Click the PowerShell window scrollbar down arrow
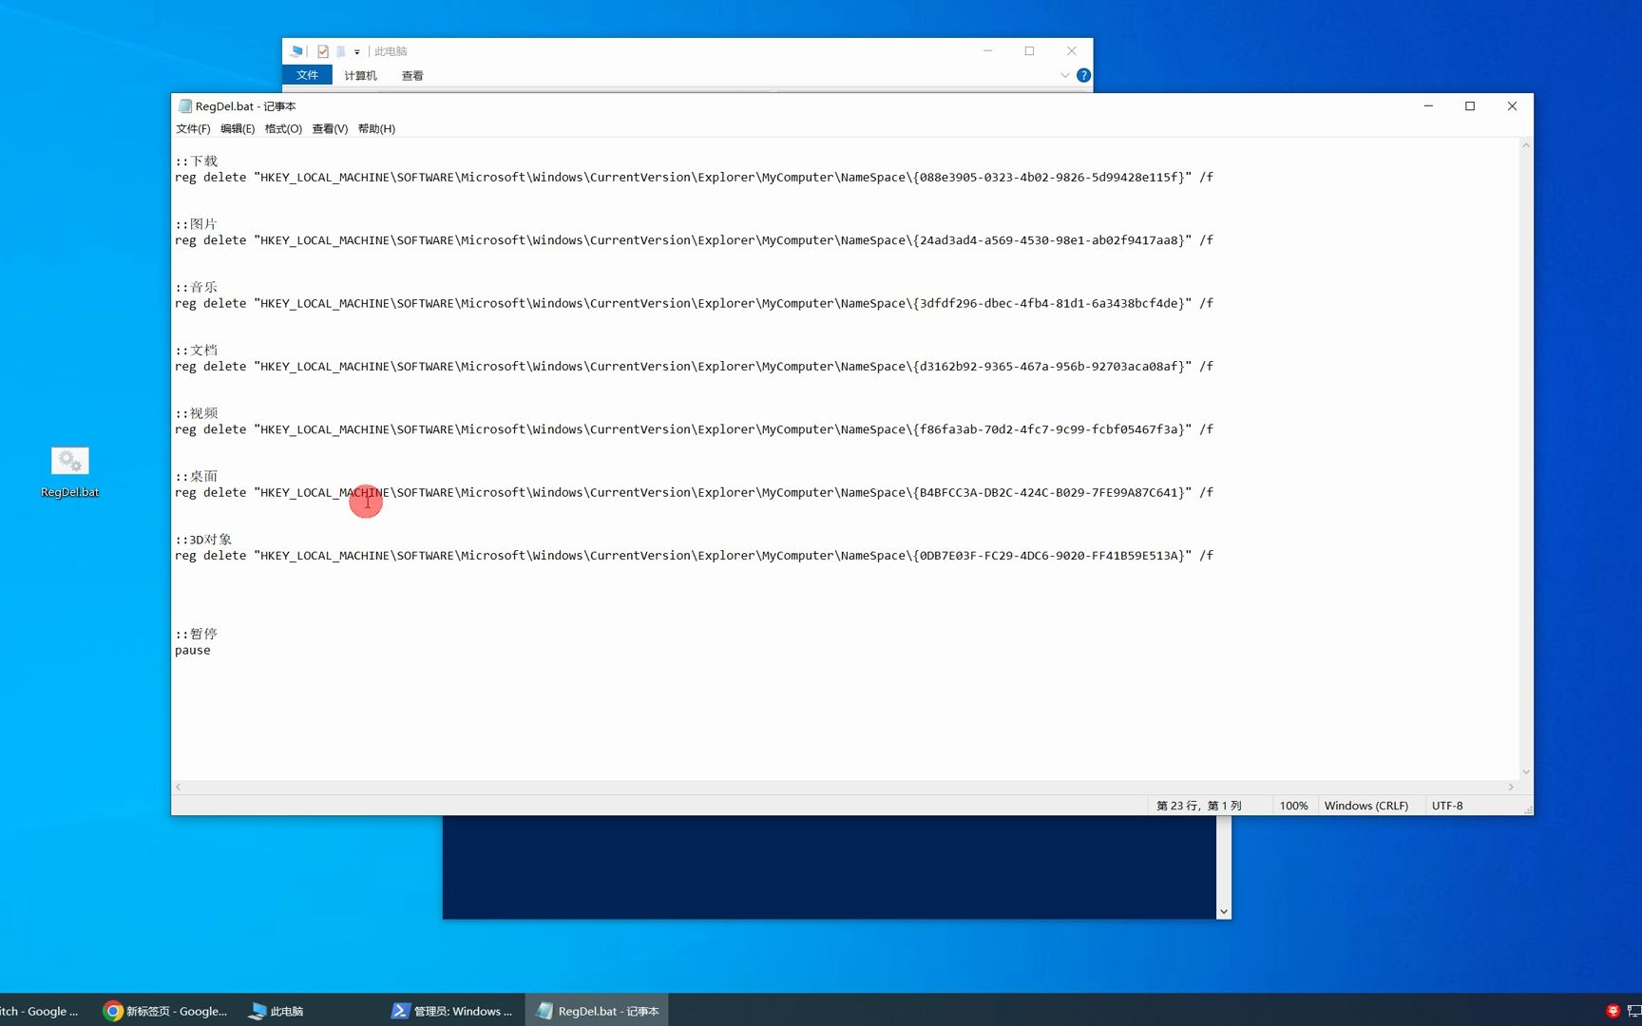The height and width of the screenshot is (1026, 1642). [1224, 911]
